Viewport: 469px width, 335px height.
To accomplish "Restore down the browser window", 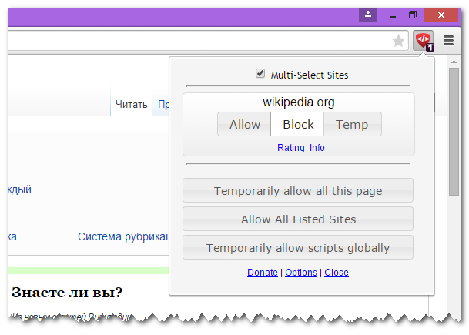I will pyautogui.click(x=413, y=15).
